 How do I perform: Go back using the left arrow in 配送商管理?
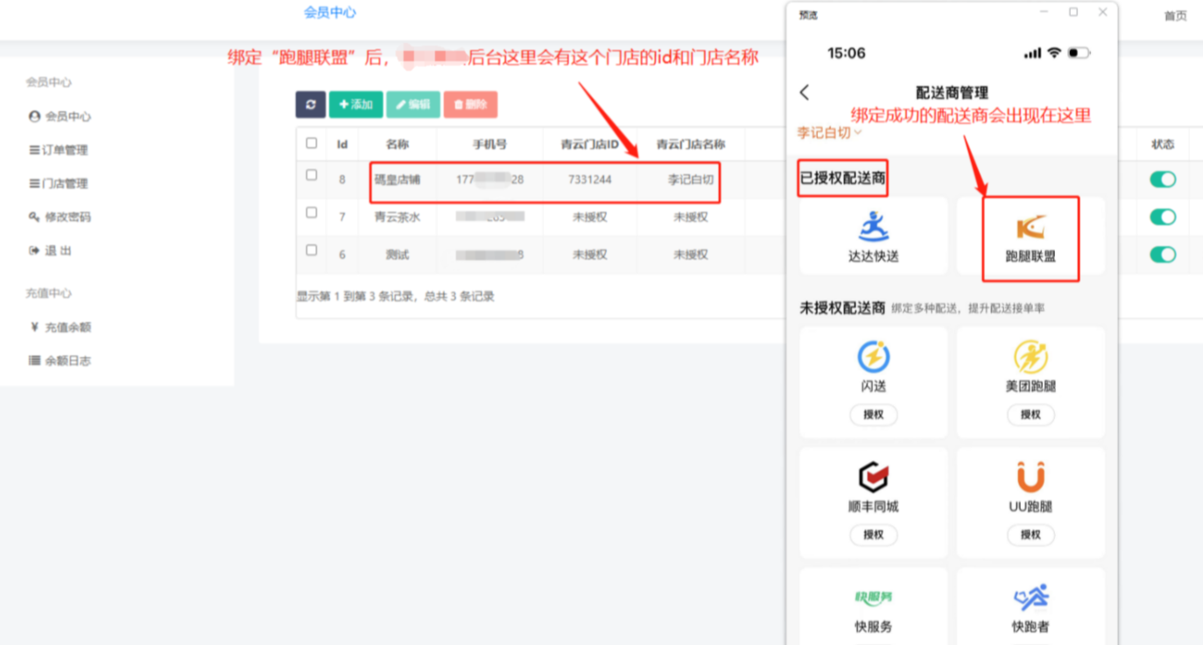(805, 92)
